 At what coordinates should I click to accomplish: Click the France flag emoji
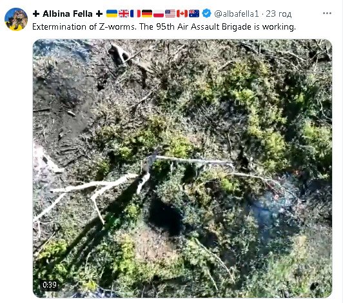click(135, 14)
